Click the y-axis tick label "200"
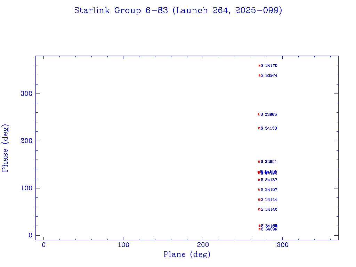The height and width of the screenshot is (267, 356). (26, 141)
